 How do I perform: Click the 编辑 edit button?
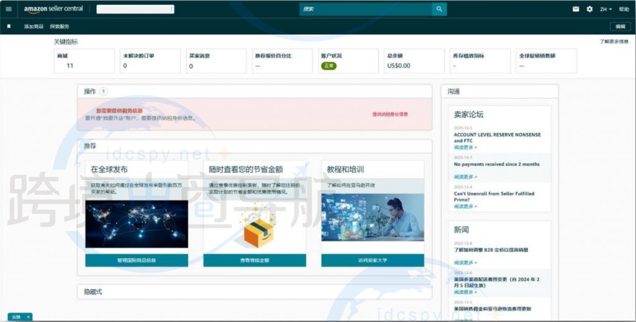pos(620,26)
